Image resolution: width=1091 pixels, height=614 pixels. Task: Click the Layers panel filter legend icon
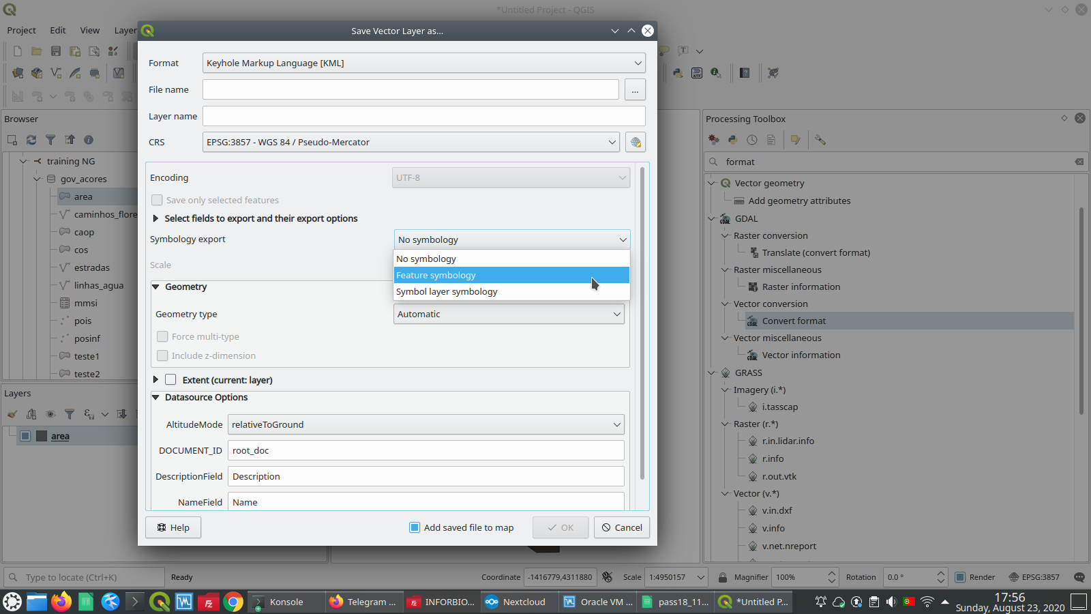(70, 414)
